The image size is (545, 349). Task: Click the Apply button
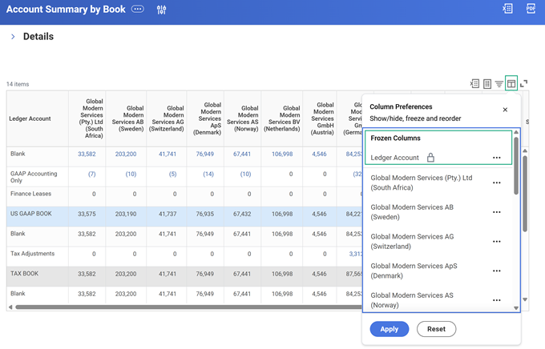[x=390, y=329]
